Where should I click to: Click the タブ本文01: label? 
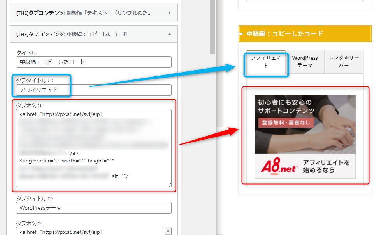(x=30, y=105)
